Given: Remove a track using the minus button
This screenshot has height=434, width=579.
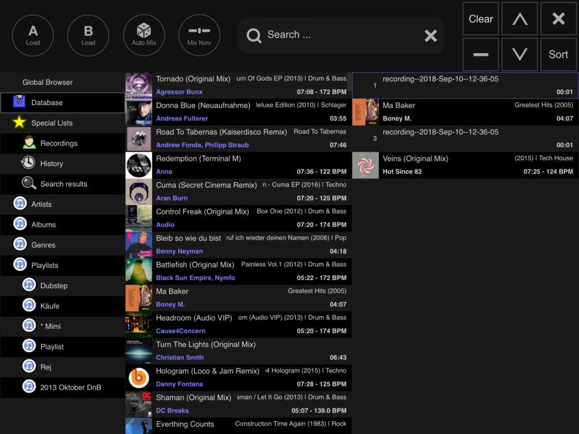Looking at the screenshot, I should (x=480, y=54).
